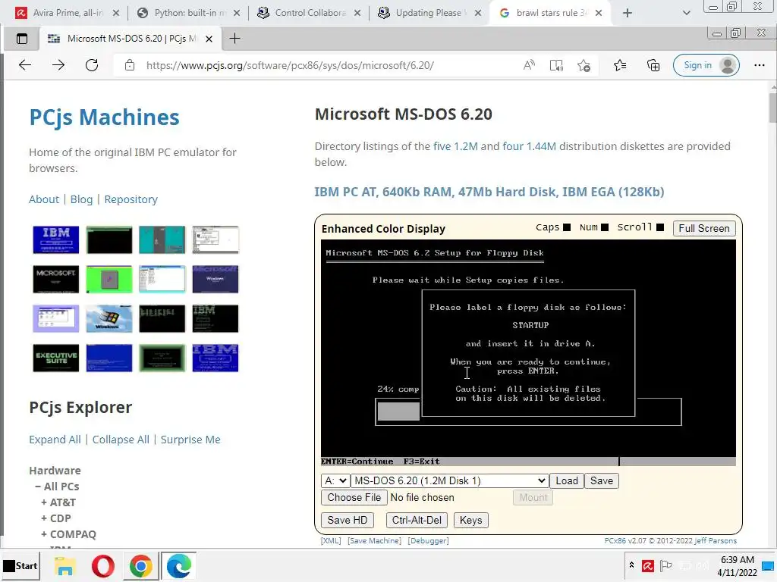777x582 pixels.
Task: Open the Favorites list icon
Action: tap(619, 65)
